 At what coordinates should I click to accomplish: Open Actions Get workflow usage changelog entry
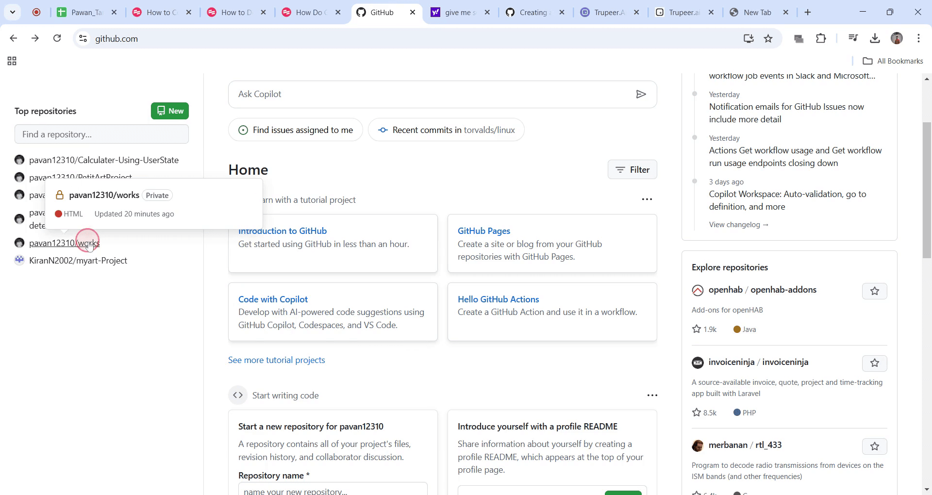tap(795, 157)
